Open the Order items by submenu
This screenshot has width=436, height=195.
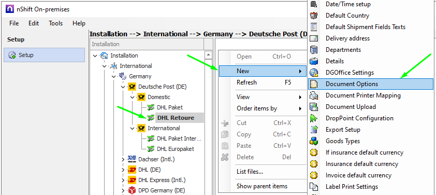(263, 108)
